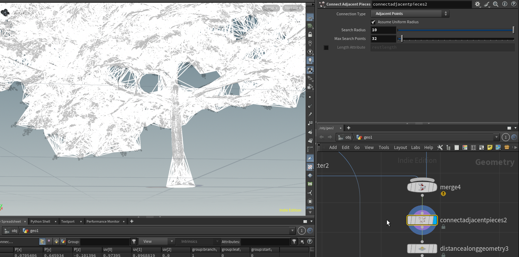519x257 pixels.
Task: Open the View dropdown in spreadsheet
Action: (157, 241)
